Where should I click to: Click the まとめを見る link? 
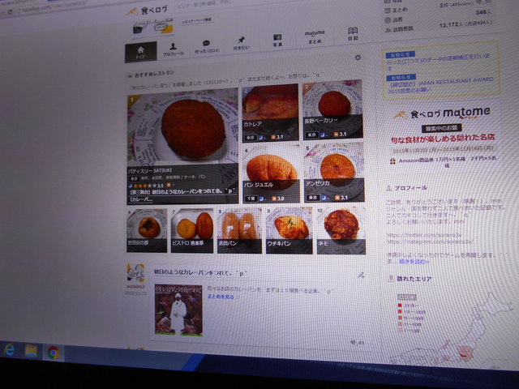point(221,297)
